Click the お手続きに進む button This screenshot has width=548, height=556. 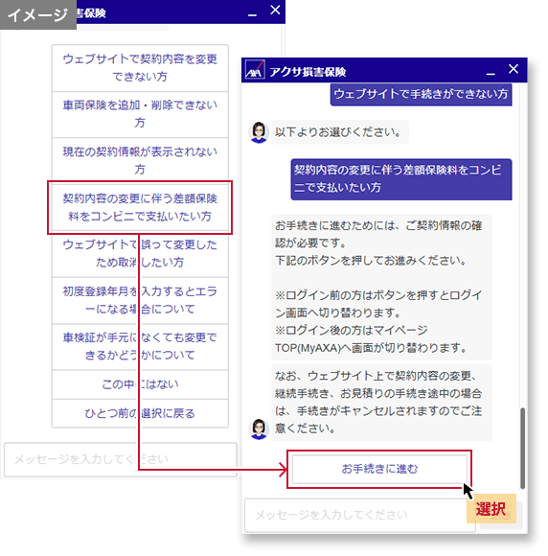click(379, 469)
